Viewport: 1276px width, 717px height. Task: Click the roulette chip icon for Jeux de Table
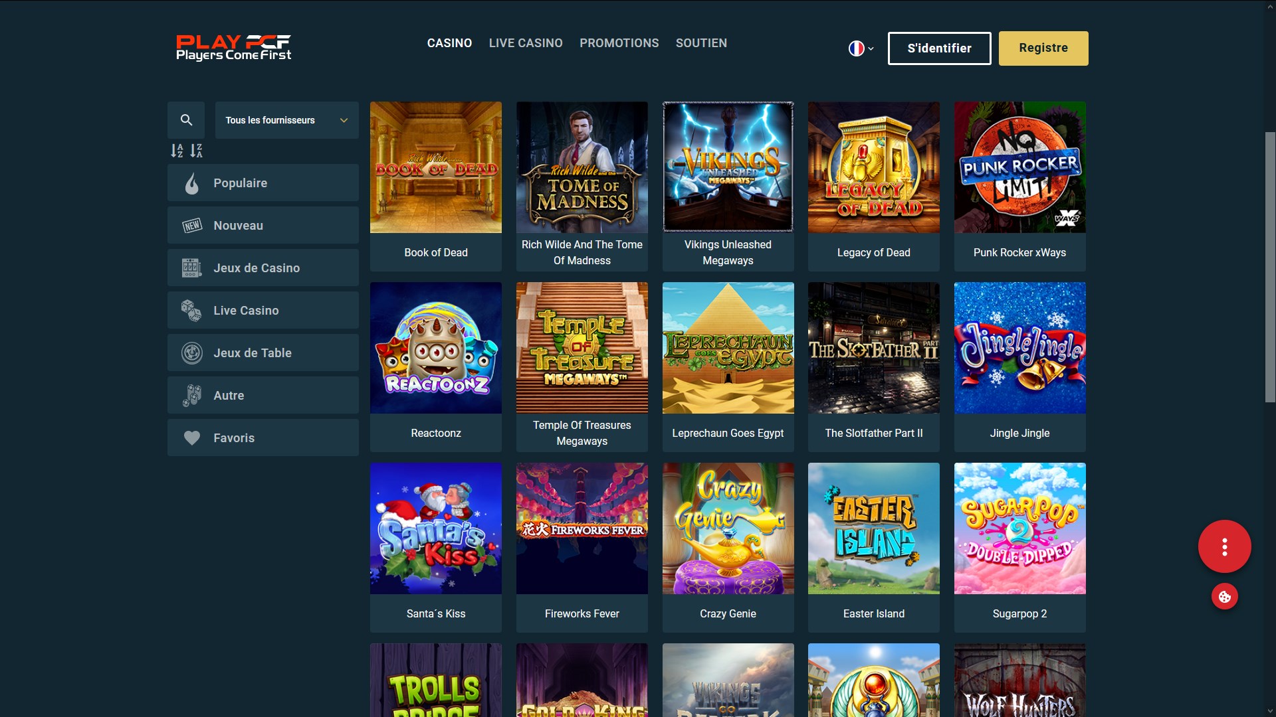[192, 353]
